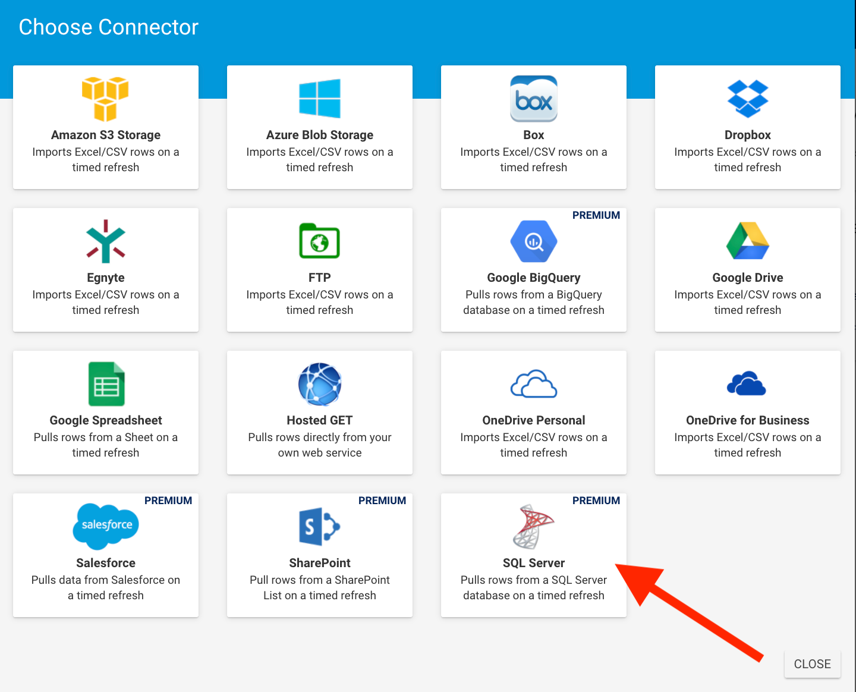Screen dimensions: 856x692
Task: Close the Choose Connector dialog
Action: [x=813, y=664]
